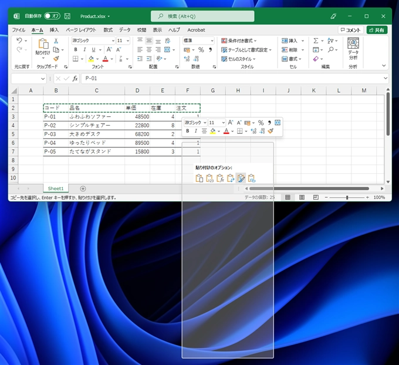
Task: Click cell containing ふわふわソファー
Action: (96, 117)
